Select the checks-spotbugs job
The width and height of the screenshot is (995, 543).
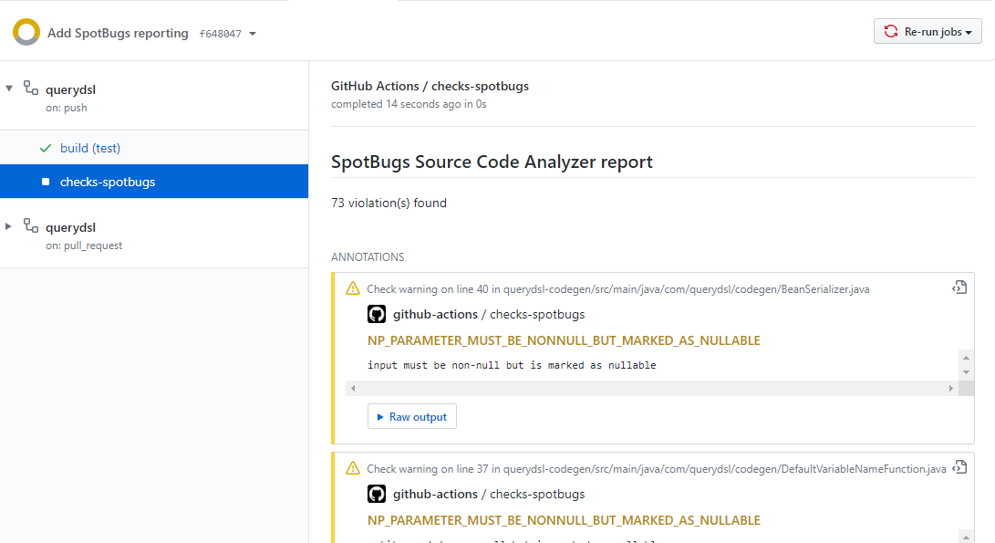pyautogui.click(x=108, y=182)
